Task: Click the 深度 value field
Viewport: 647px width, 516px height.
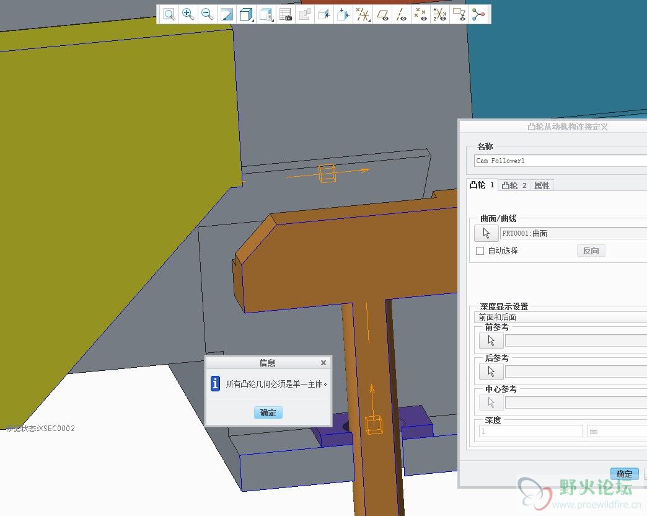Action: 530,431
